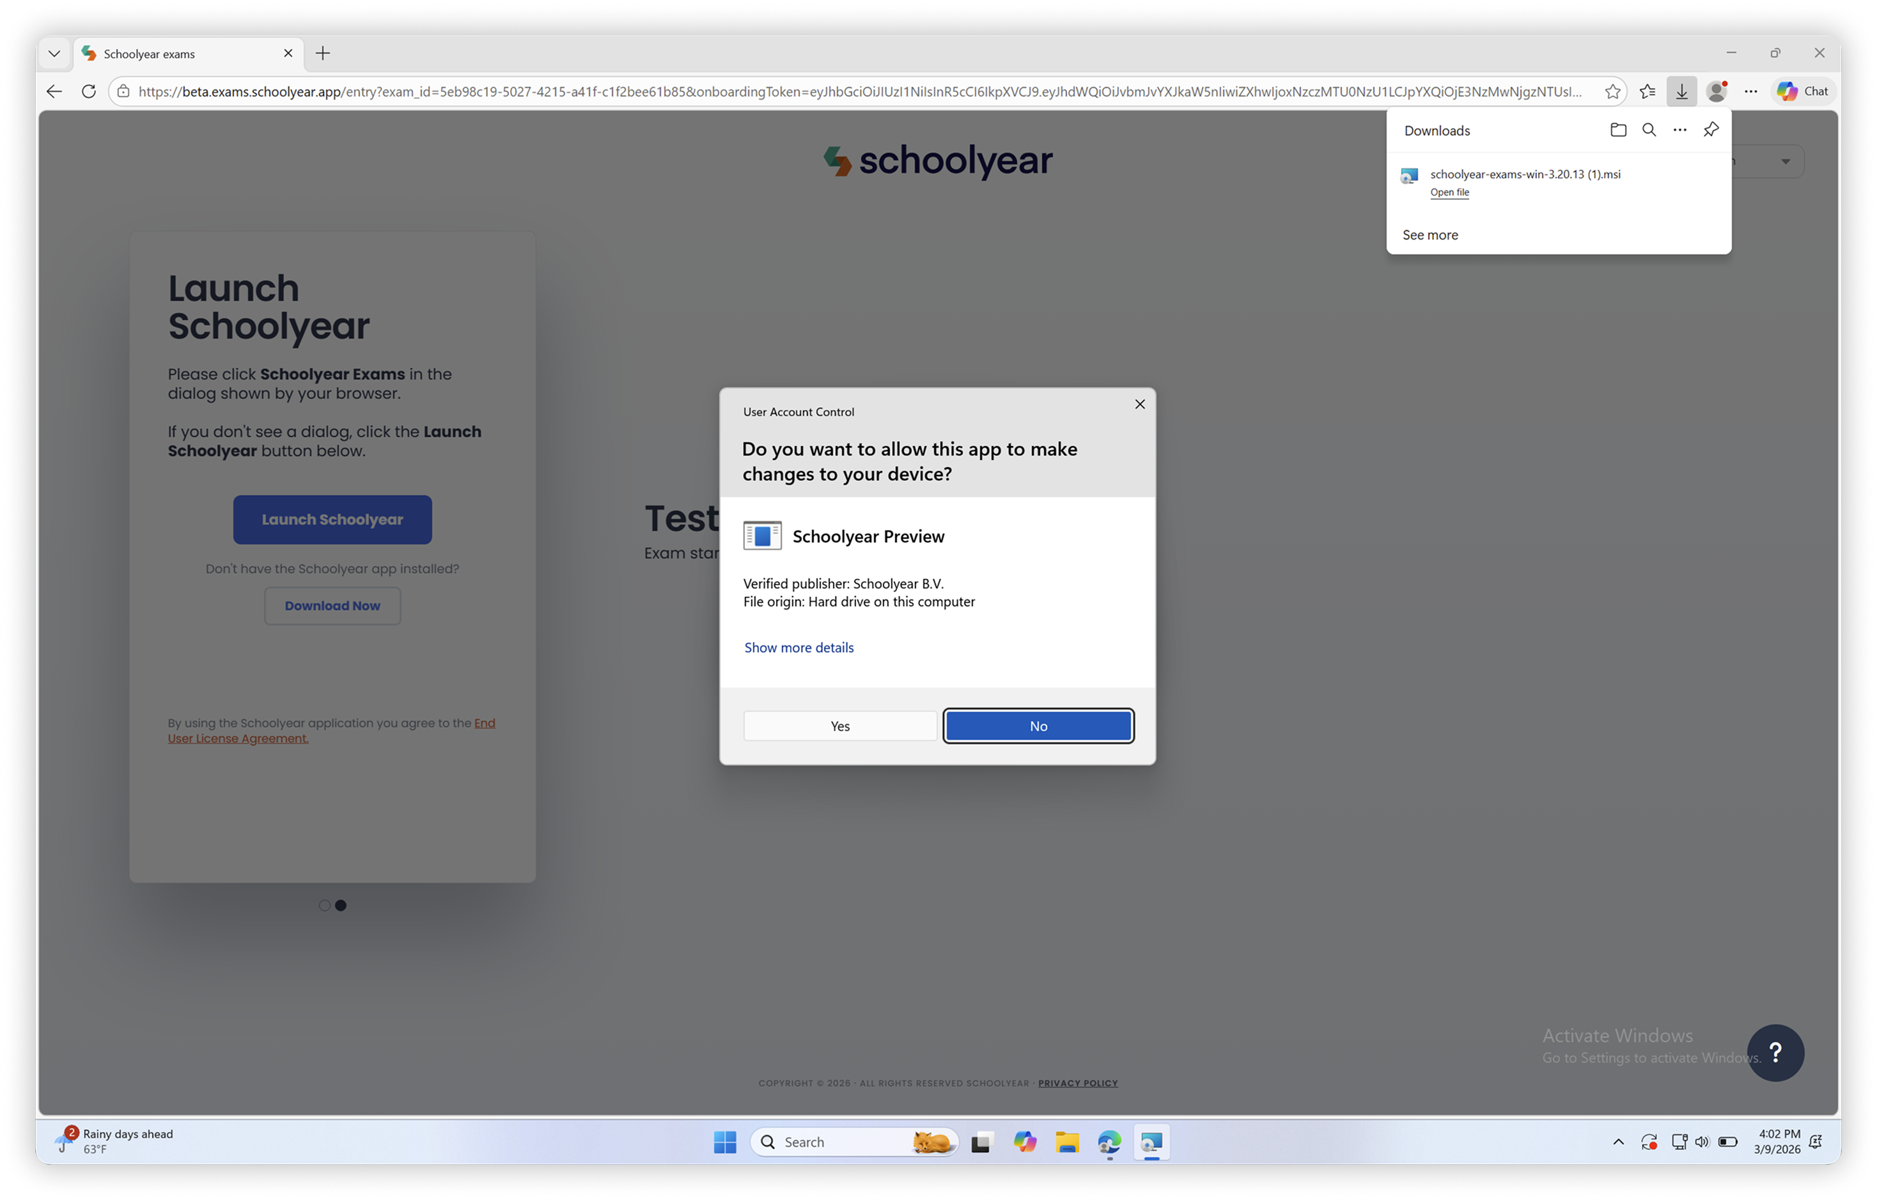1877x1200 pixels.
Task: Expand Show more details in UAC dialog
Action: point(798,647)
